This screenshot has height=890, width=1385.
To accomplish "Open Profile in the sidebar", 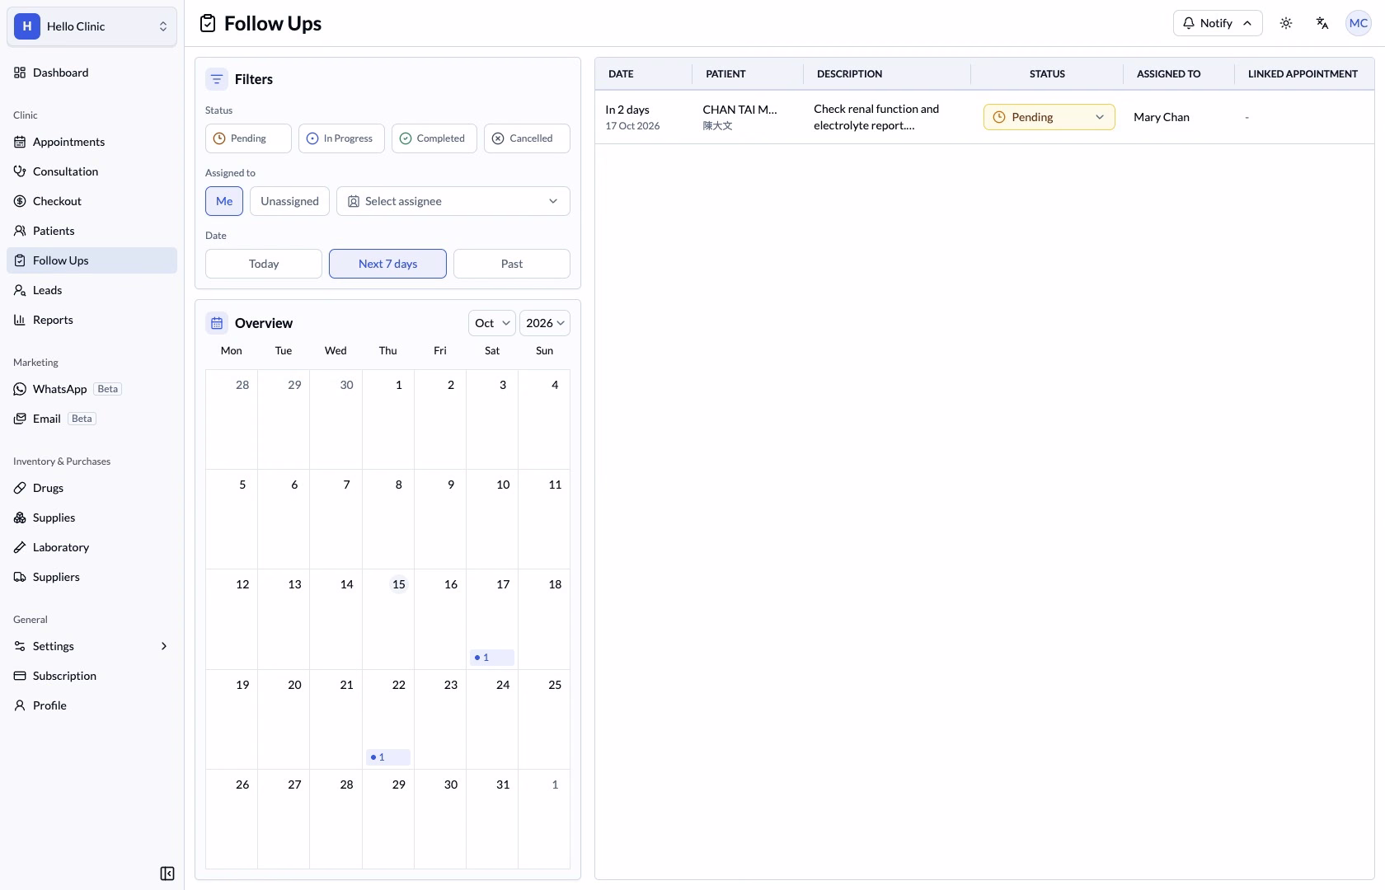I will (92, 705).
